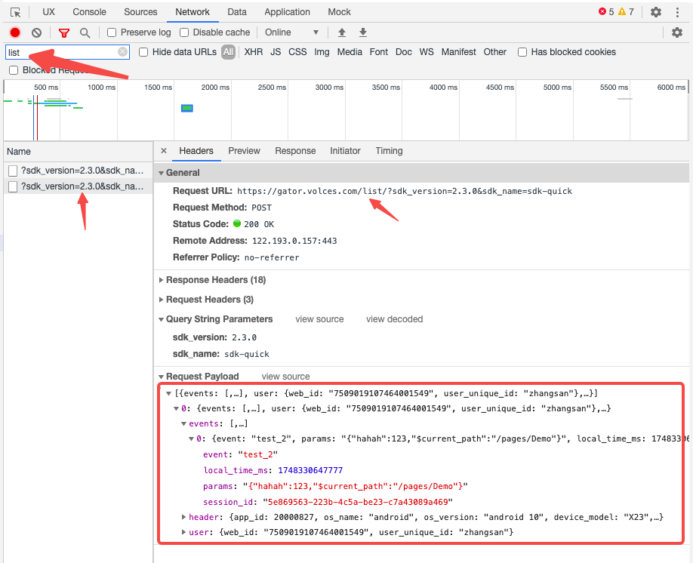The image size is (693, 563).
Task: Collapse the Request Payload section
Action: click(x=162, y=377)
